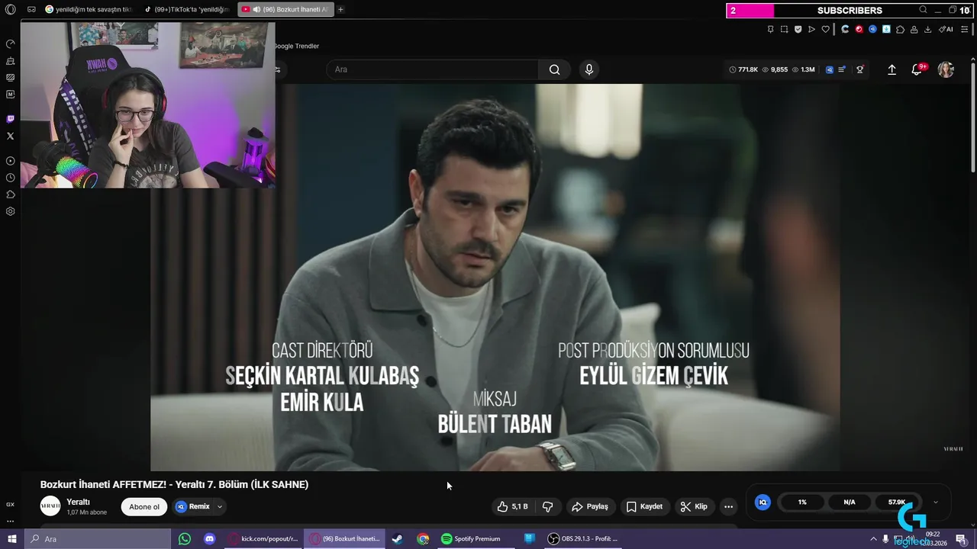Expand the vidIQ score panel chevron

point(936,502)
